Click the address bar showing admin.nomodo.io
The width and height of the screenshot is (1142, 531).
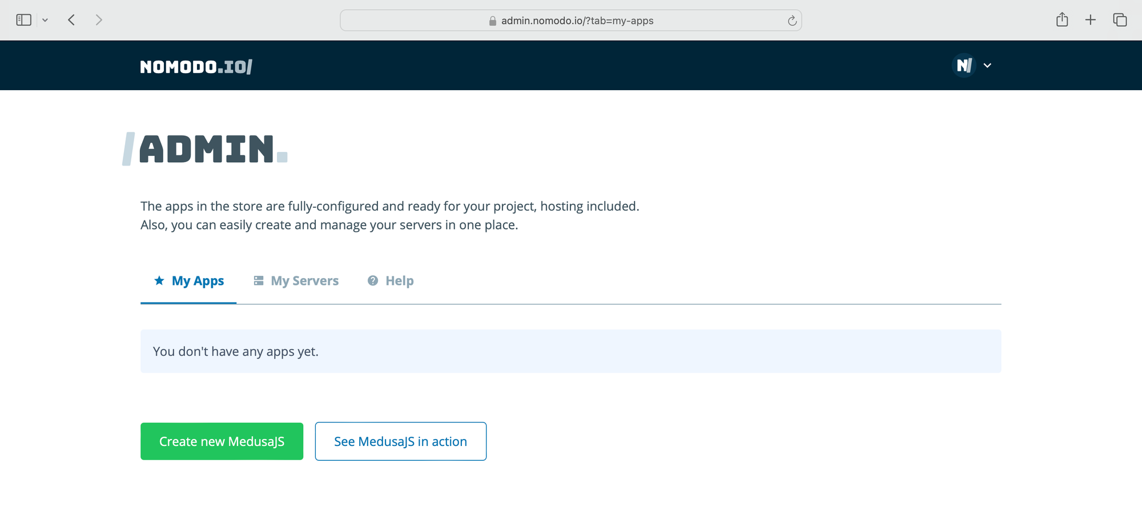click(571, 21)
